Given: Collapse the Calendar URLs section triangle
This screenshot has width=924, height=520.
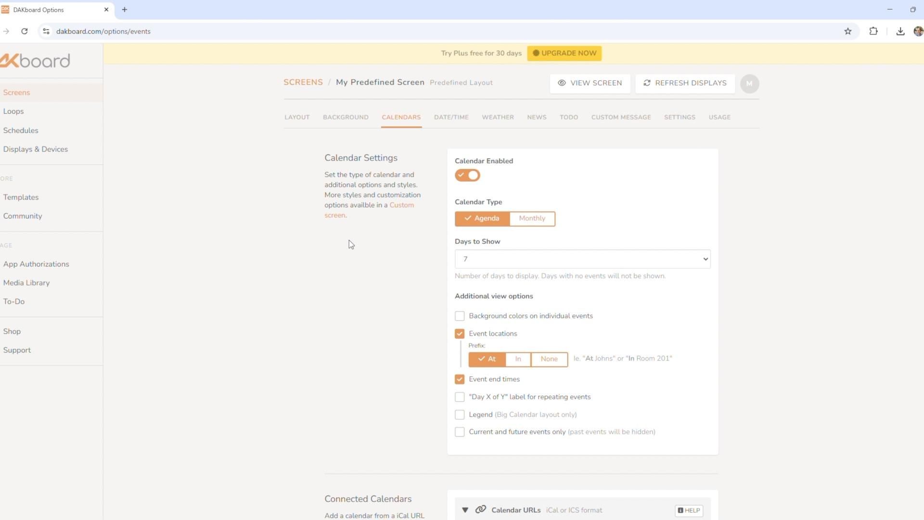Looking at the screenshot, I should (465, 510).
